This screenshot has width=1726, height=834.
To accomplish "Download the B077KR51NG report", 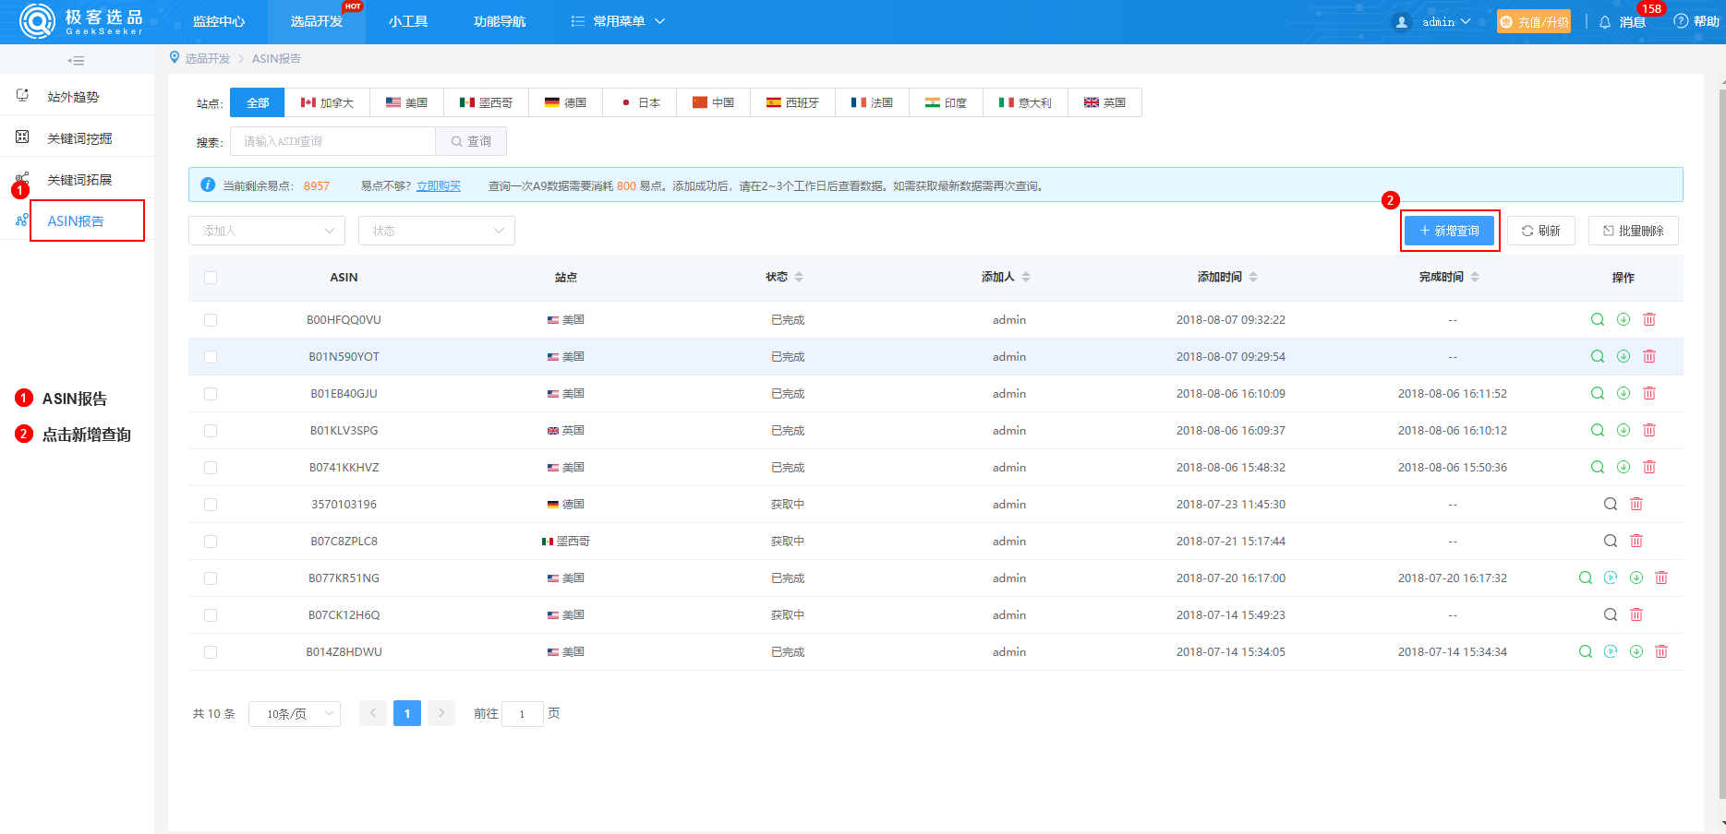I will (x=1636, y=578).
